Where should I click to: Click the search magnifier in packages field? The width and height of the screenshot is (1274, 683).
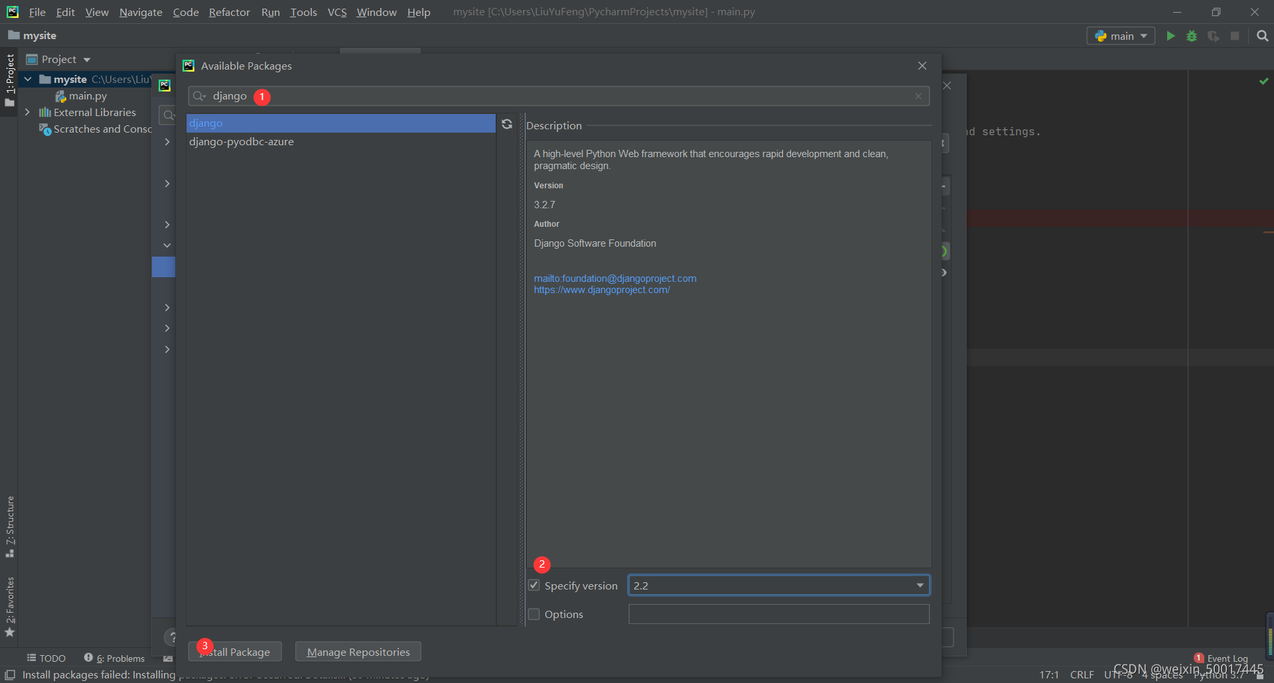pyautogui.click(x=198, y=96)
